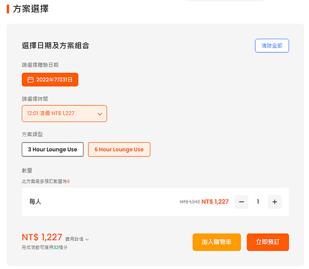Click the calendar icon in the date button
This screenshot has width=309, height=269.
[30, 80]
